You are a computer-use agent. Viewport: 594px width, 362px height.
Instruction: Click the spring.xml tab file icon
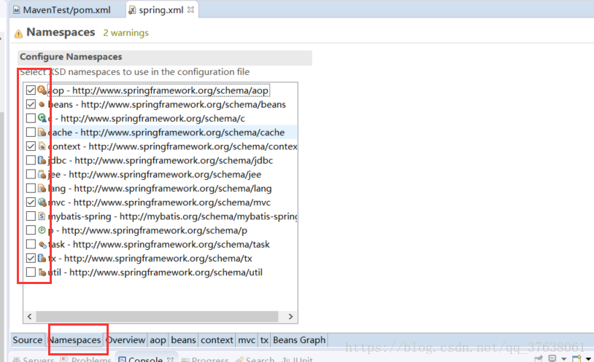(x=132, y=10)
